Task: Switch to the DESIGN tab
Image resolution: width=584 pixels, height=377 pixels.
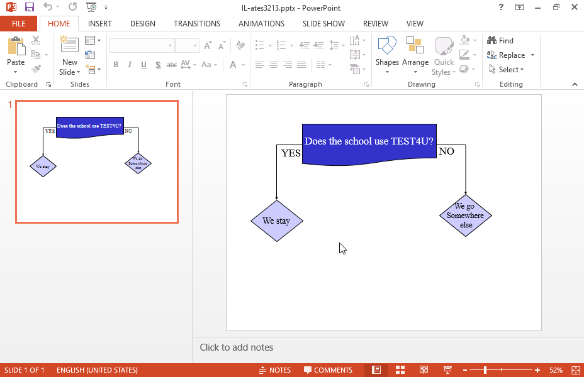Action: click(x=143, y=24)
